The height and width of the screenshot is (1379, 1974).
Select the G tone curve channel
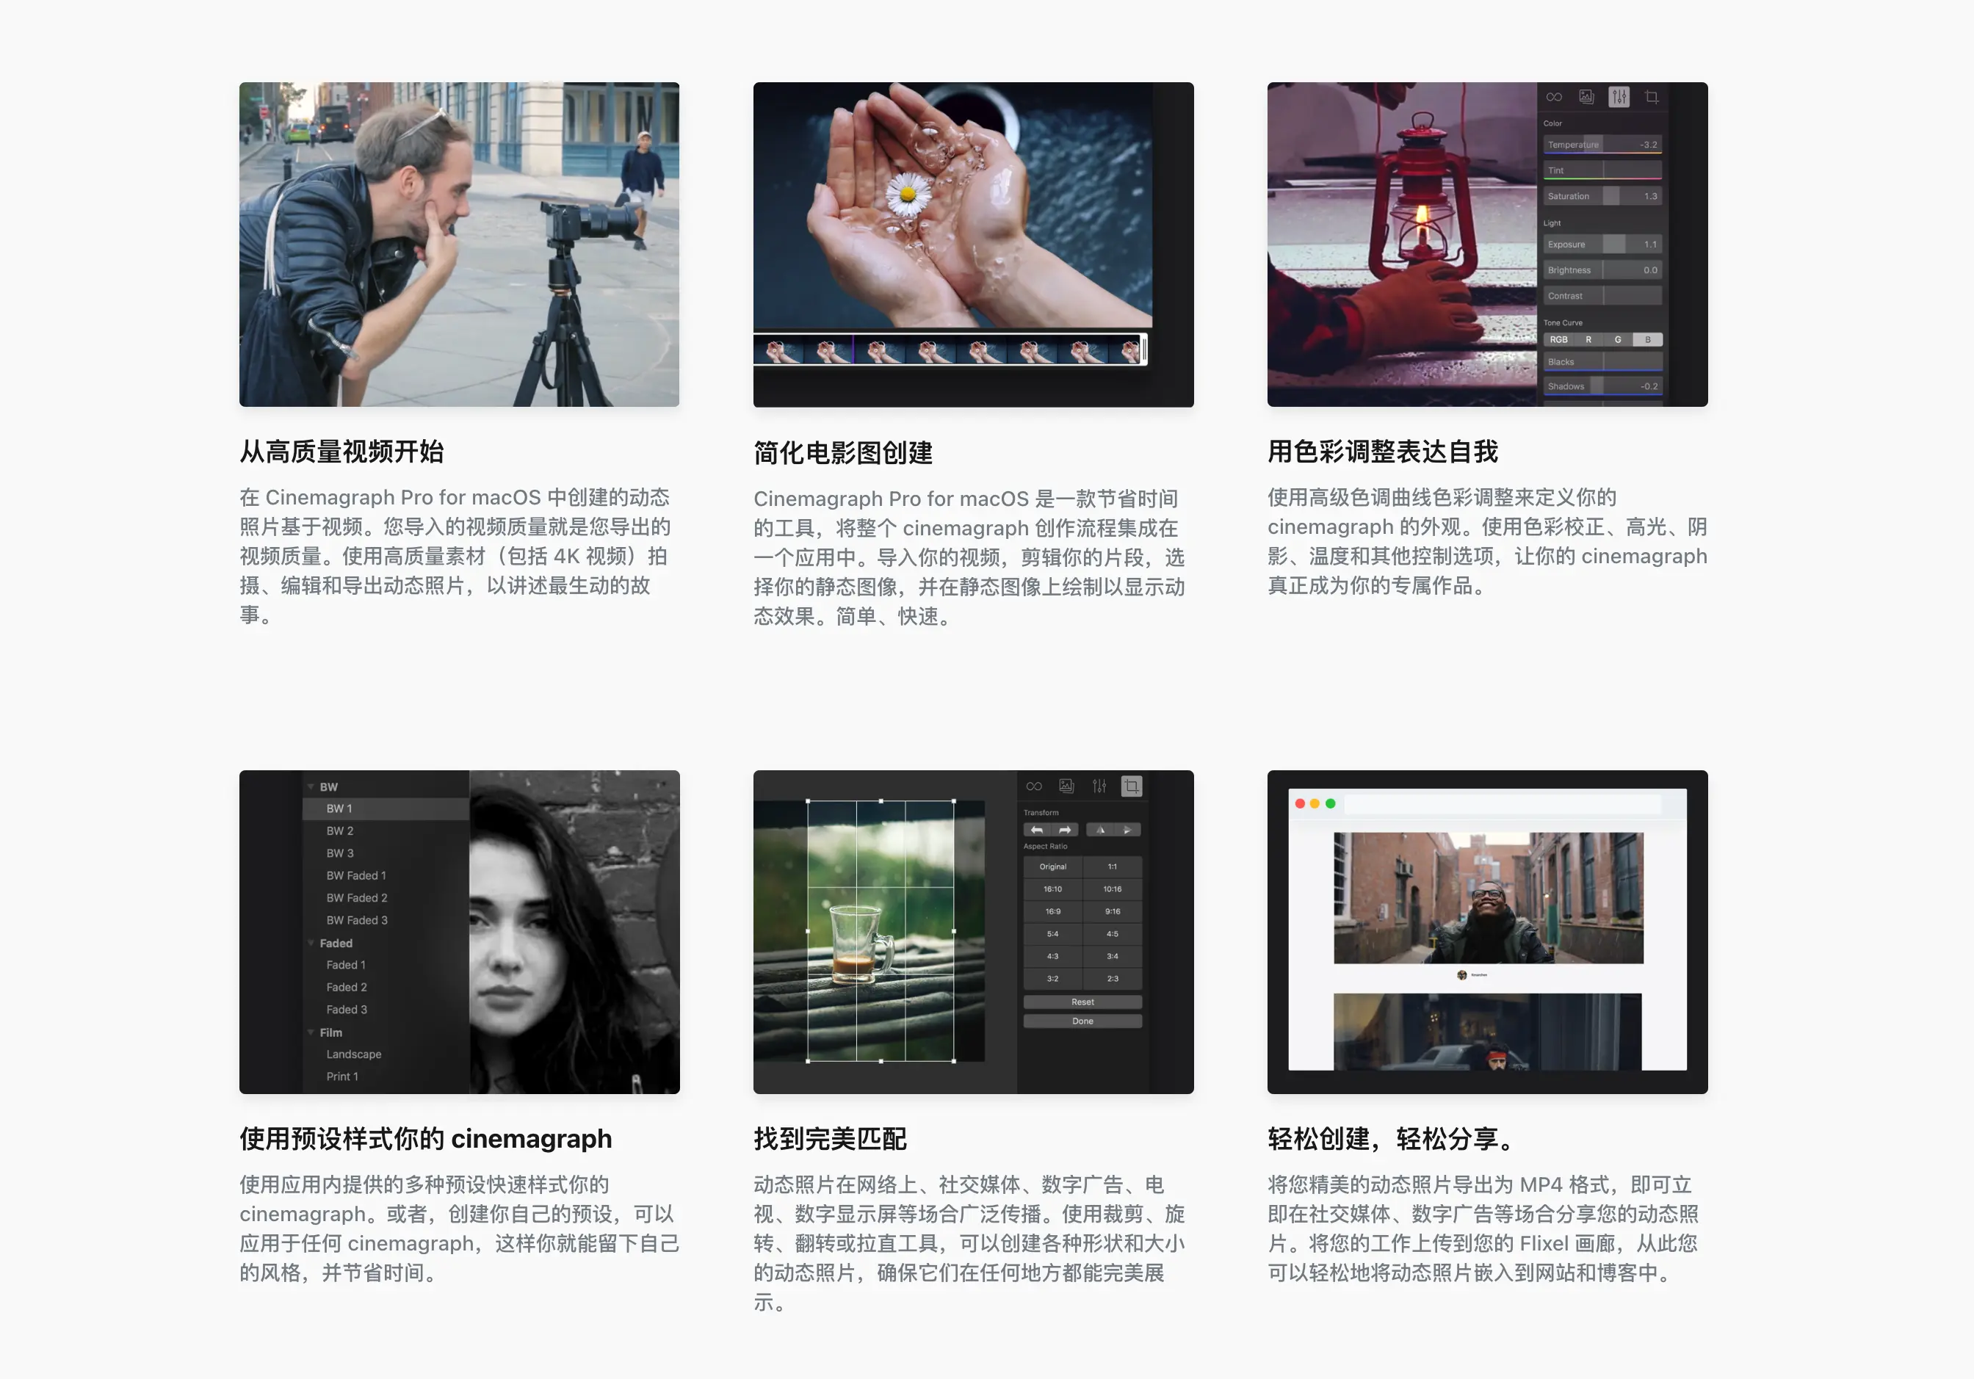tap(1617, 339)
